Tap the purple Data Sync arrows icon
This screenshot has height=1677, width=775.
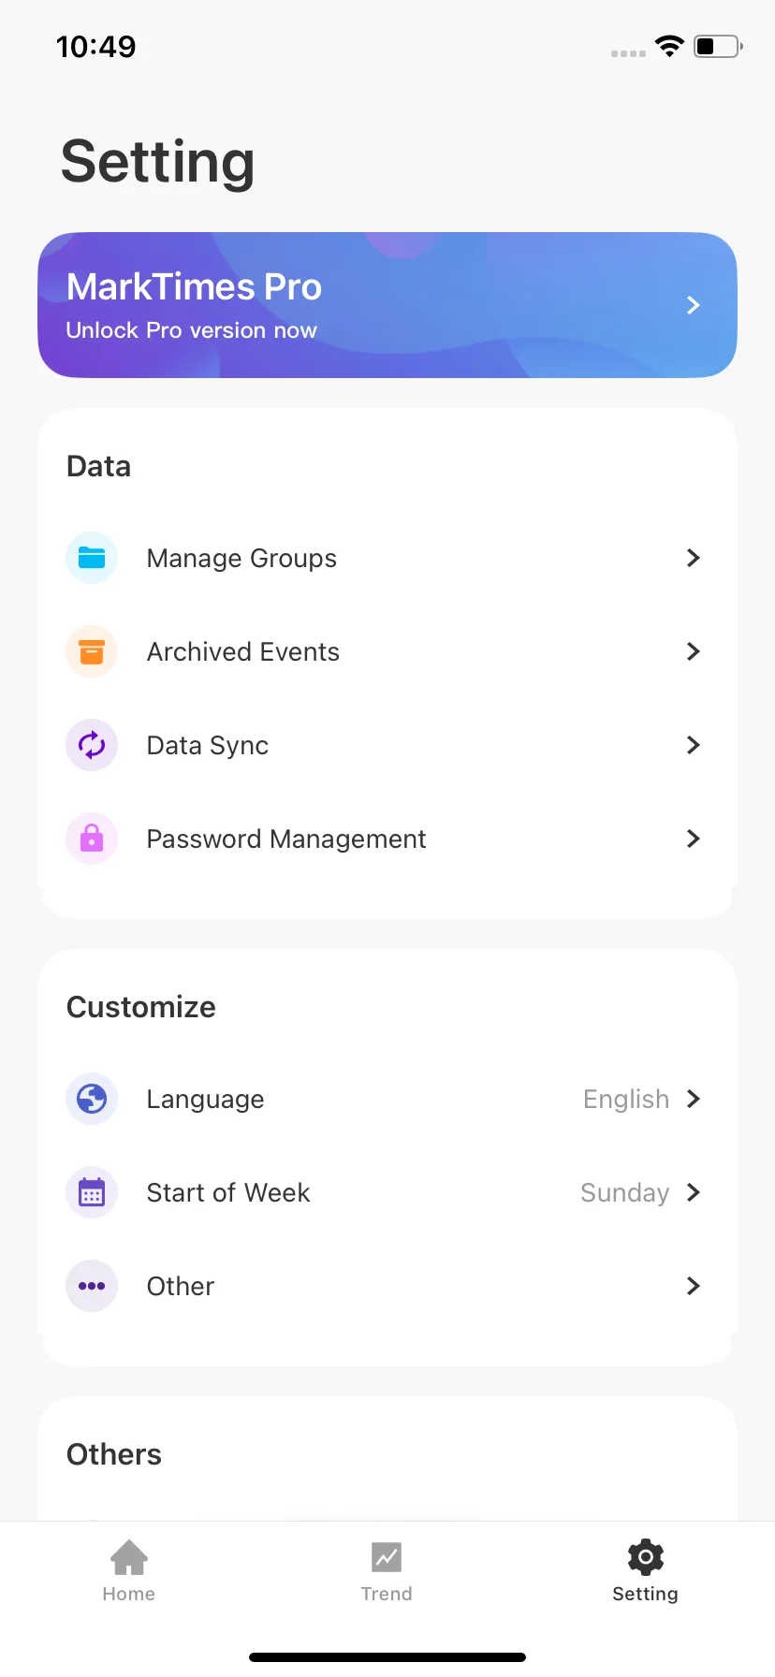tap(92, 745)
